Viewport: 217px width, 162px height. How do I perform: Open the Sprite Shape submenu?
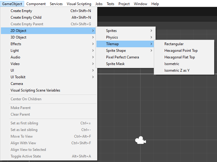click(x=126, y=51)
